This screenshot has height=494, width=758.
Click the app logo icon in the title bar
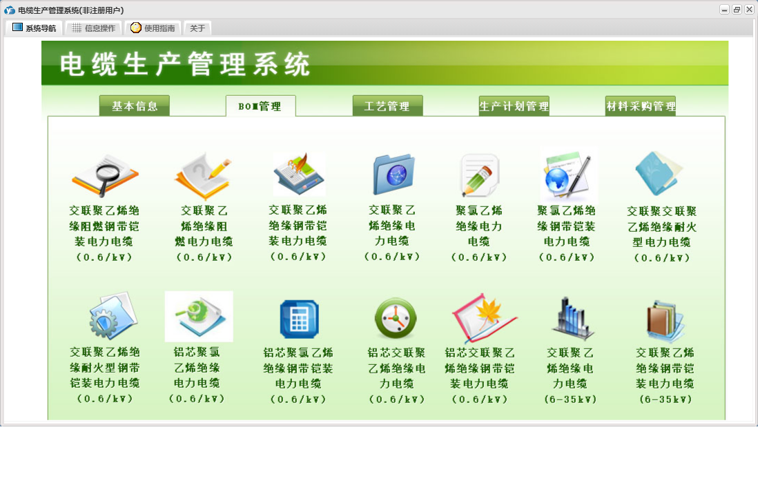point(9,10)
